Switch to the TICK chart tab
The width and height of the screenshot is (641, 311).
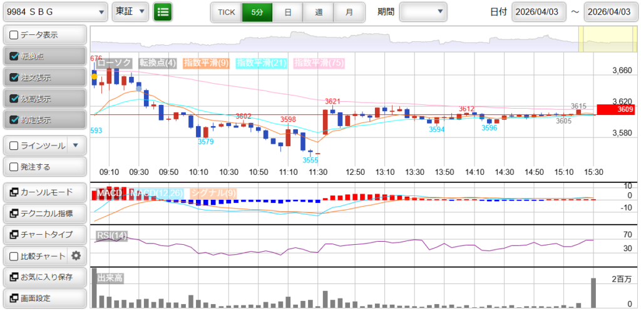(226, 12)
